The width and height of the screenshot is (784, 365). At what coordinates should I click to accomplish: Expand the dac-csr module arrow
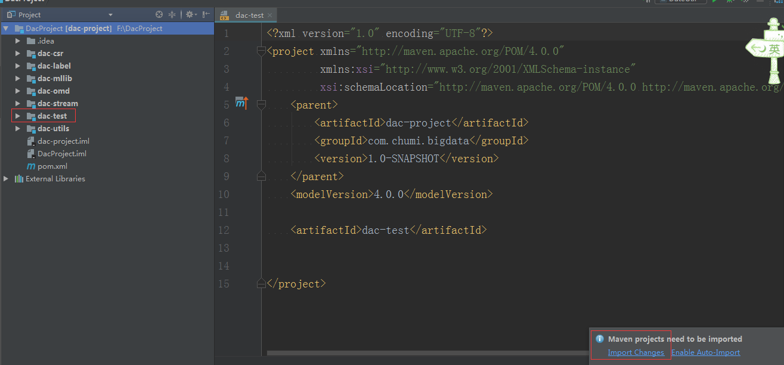point(18,54)
